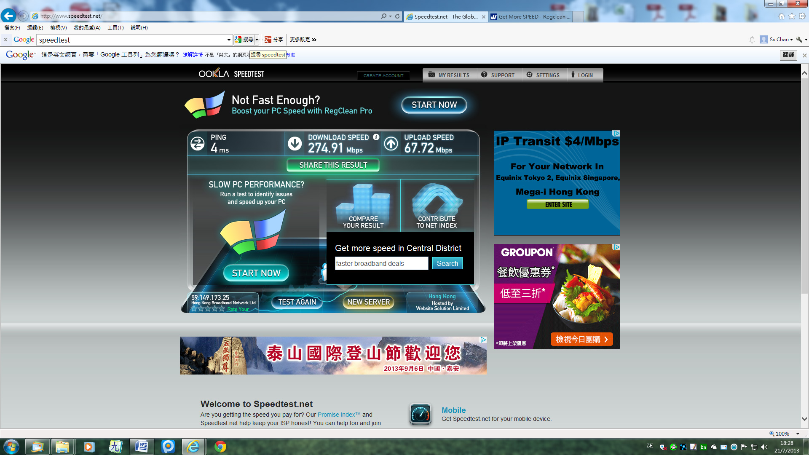Open the page zoom level dropdown
Viewport: 809px width, 455px height.
pyautogui.click(x=798, y=434)
